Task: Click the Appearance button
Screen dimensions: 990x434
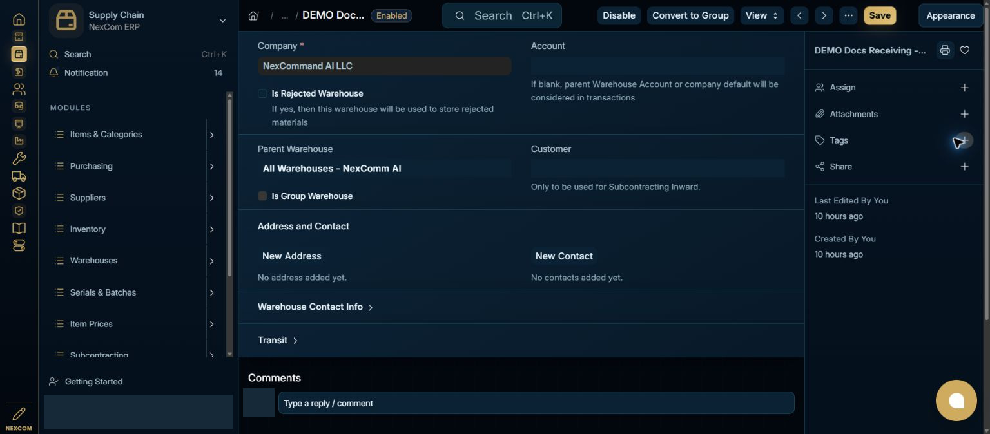Action: click(x=951, y=15)
